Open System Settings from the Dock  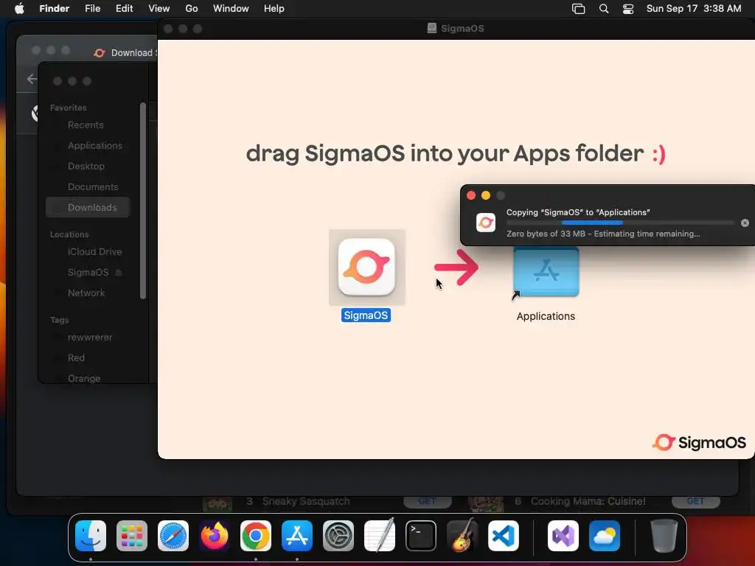pos(338,536)
